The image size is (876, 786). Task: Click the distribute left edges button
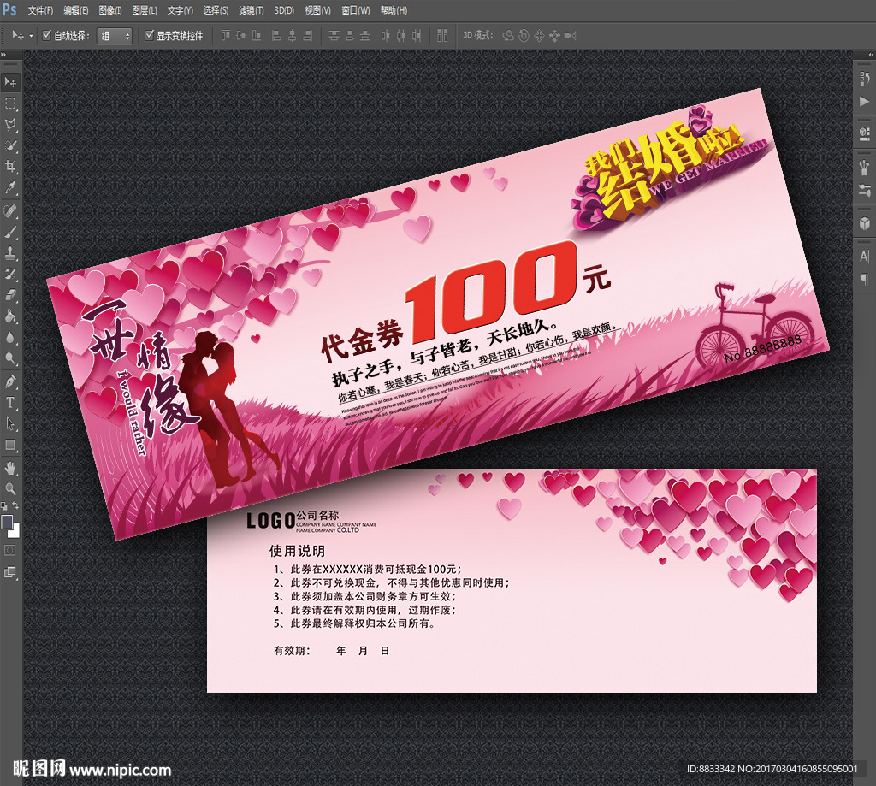[x=385, y=36]
